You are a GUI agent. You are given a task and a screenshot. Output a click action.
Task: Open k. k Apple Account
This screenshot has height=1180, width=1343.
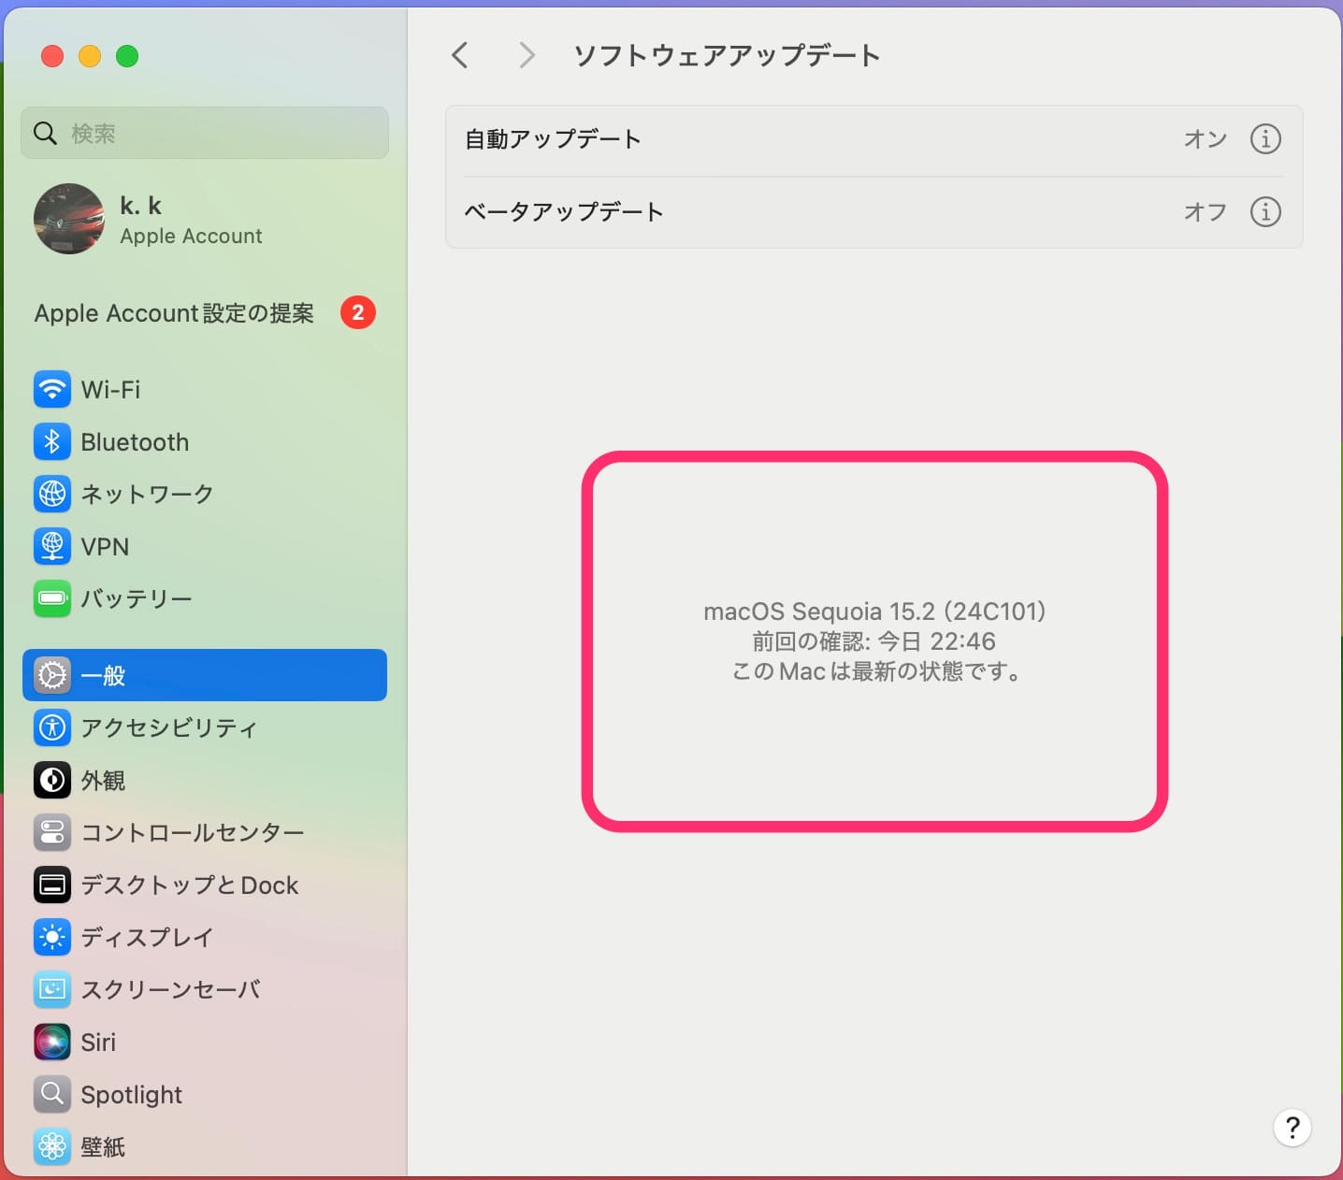pos(205,219)
